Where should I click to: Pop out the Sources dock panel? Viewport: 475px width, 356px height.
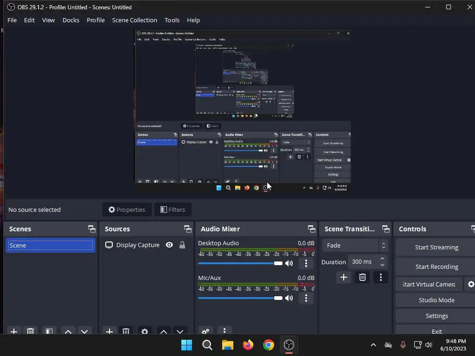(187, 229)
